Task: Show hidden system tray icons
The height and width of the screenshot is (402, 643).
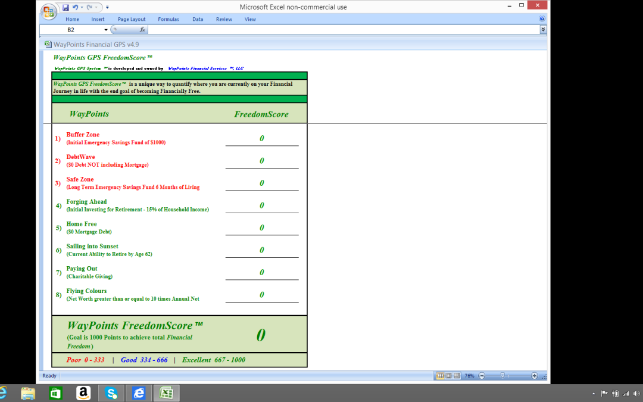Action: coord(594,394)
